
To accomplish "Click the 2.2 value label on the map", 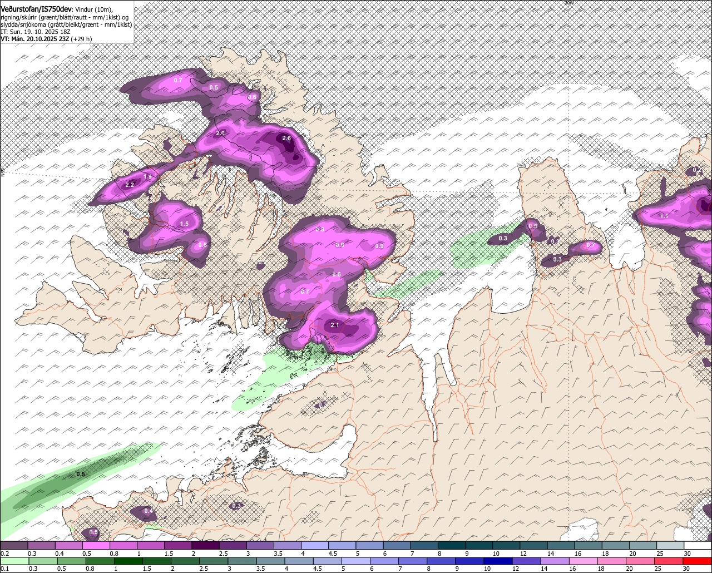I will pos(130,185).
